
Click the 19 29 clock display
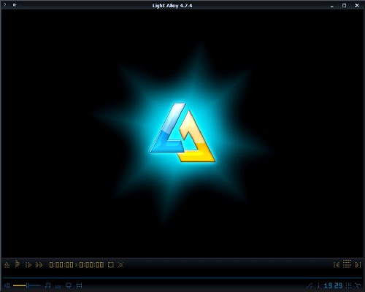pos(333,285)
